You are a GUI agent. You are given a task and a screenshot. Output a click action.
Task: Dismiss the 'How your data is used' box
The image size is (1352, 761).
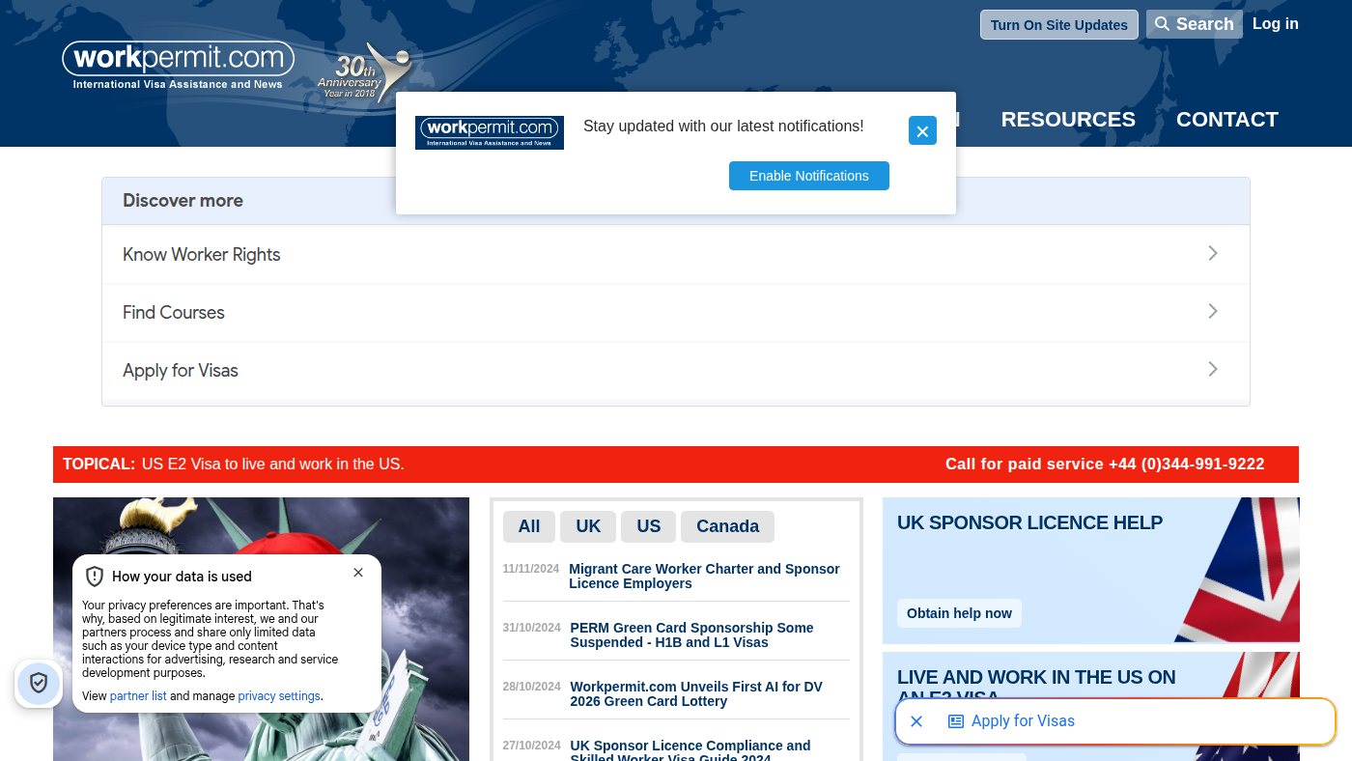tap(358, 573)
